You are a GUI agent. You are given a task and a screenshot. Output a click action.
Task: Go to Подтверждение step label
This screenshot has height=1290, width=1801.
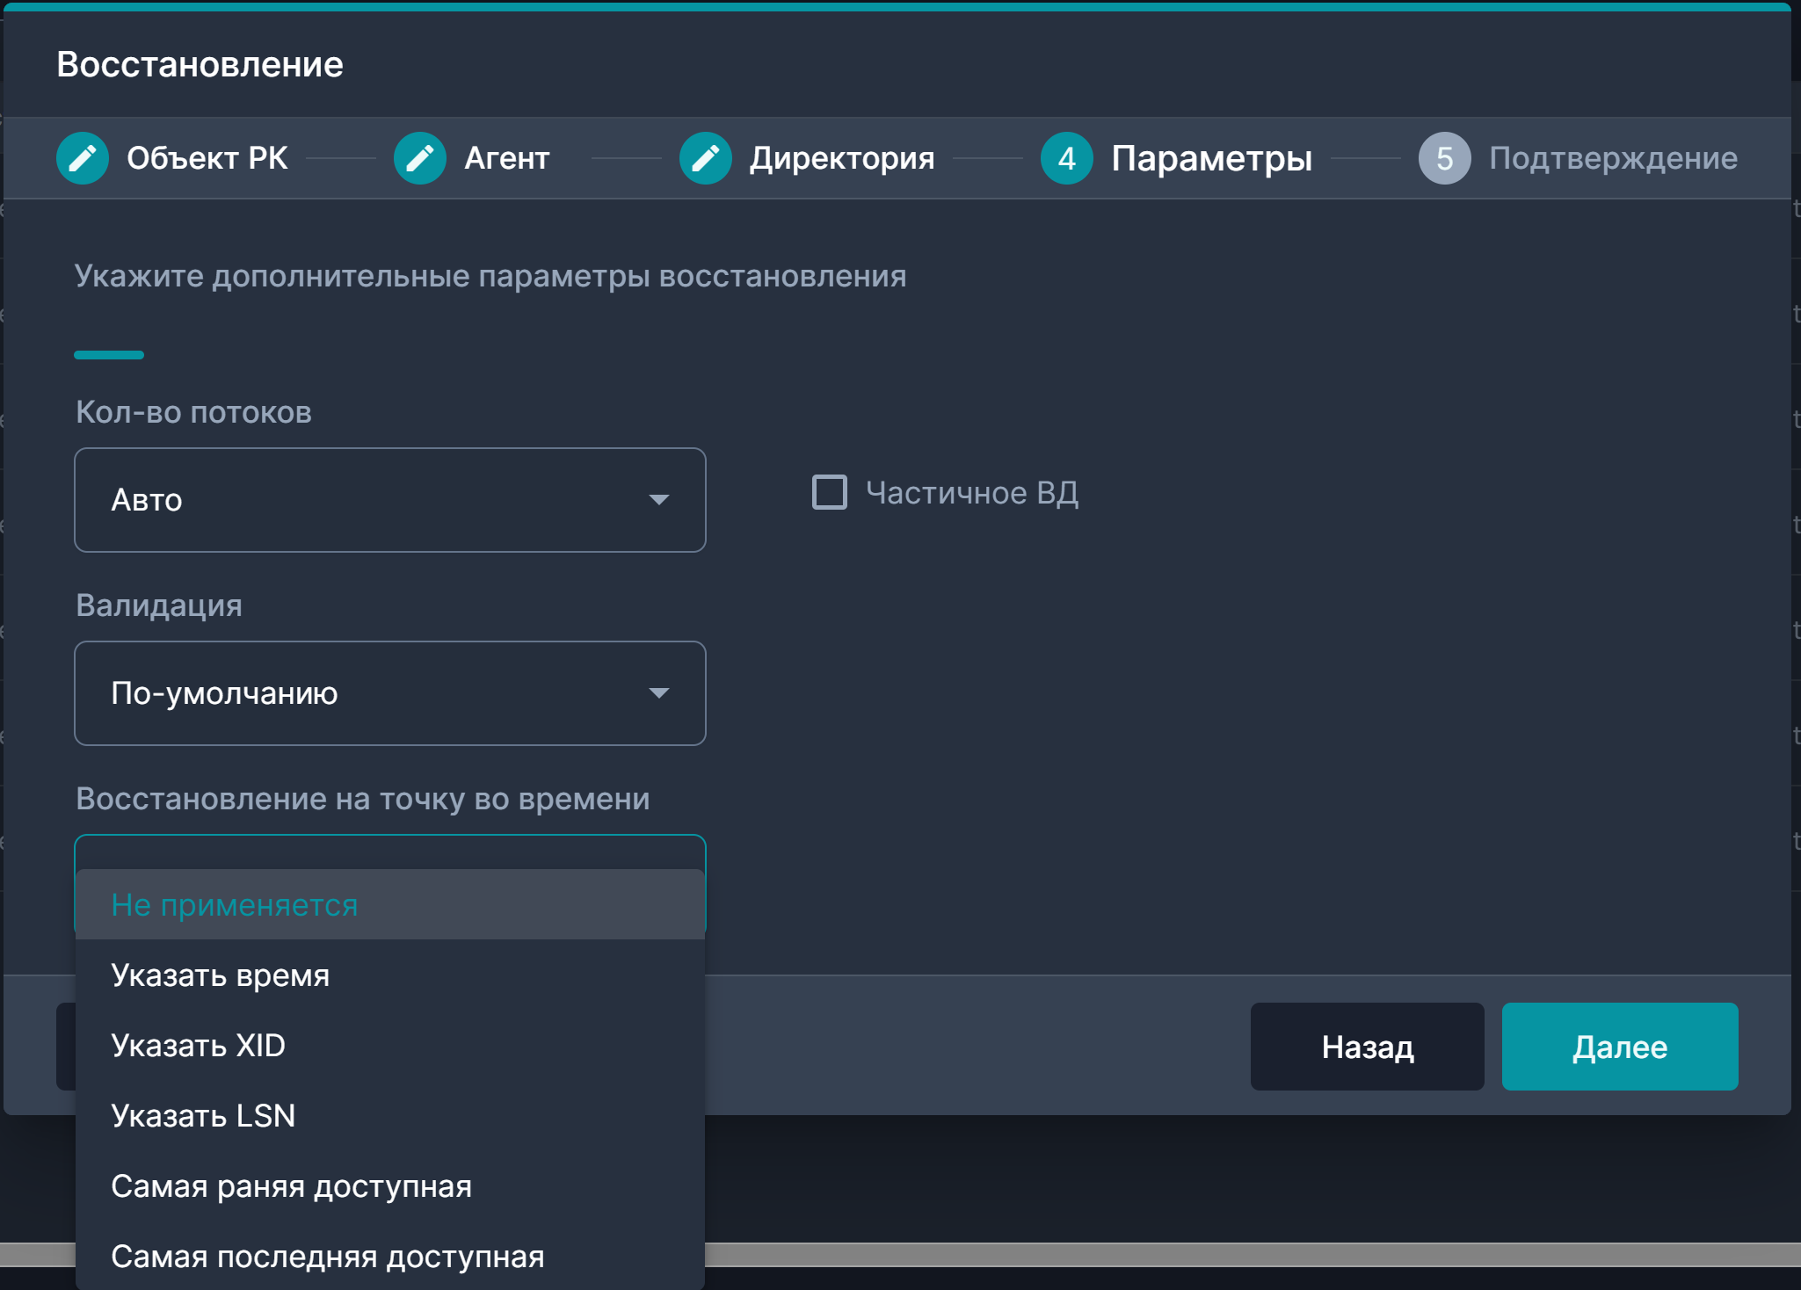[x=1612, y=158]
